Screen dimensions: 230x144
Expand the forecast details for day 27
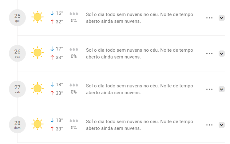(221, 89)
